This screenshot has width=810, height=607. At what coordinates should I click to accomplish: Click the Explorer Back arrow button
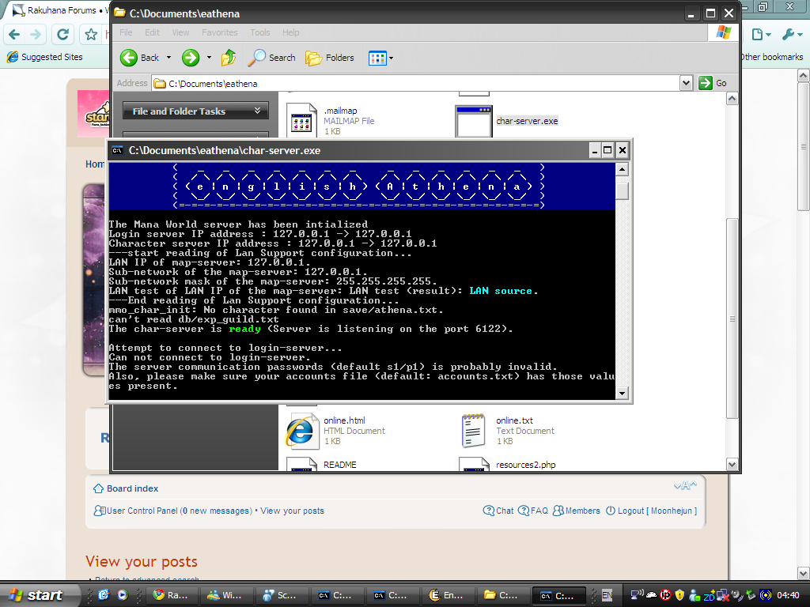click(x=140, y=58)
